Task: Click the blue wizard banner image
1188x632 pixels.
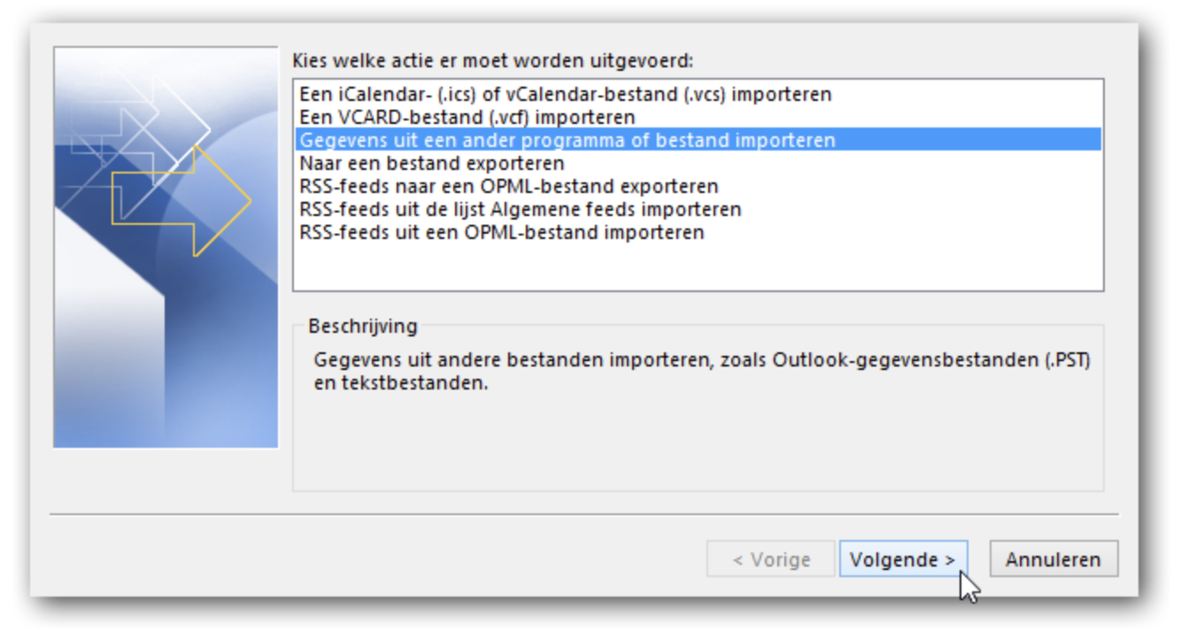Action: pyautogui.click(x=166, y=247)
